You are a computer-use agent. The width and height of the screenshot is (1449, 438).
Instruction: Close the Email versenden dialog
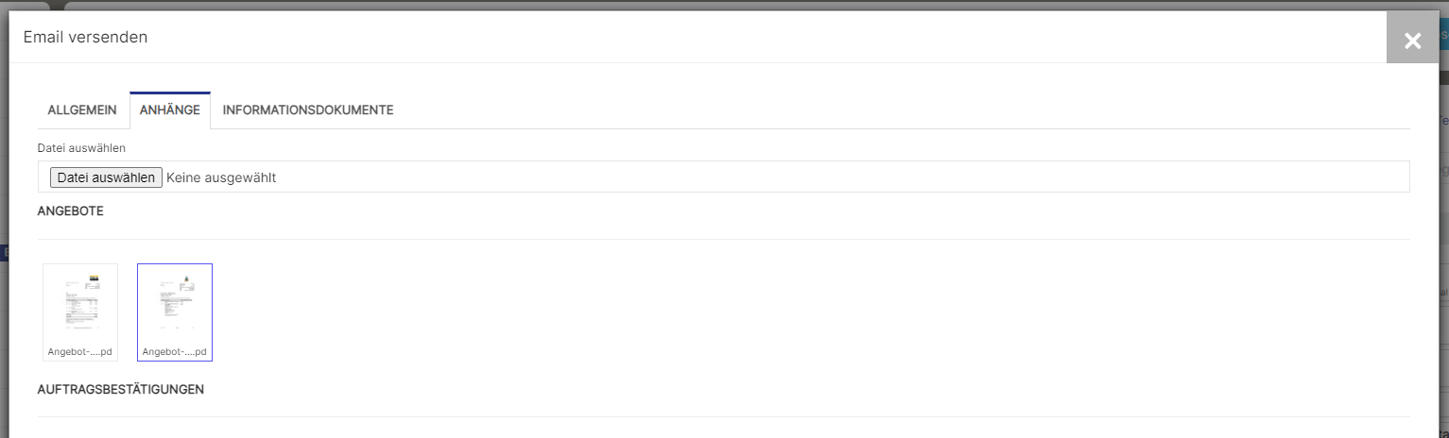tap(1412, 38)
